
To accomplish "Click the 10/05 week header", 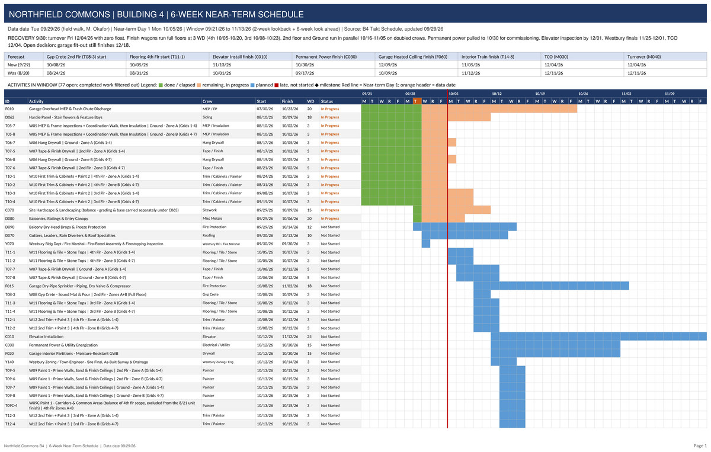I will tap(453, 94).
